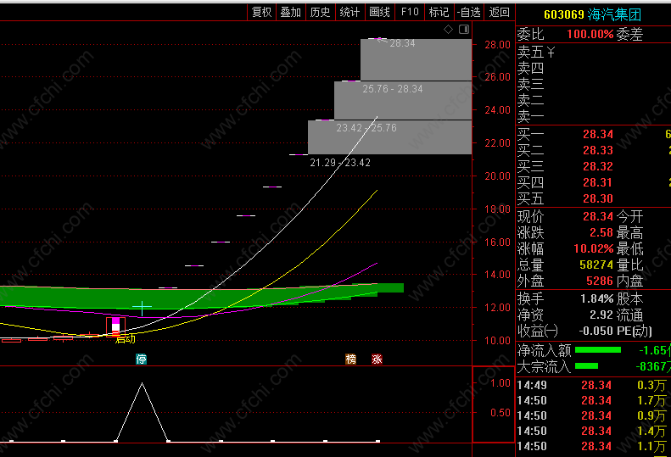Screen dimensions: 671x457
Task: Open F10 company information
Action: coord(410,12)
